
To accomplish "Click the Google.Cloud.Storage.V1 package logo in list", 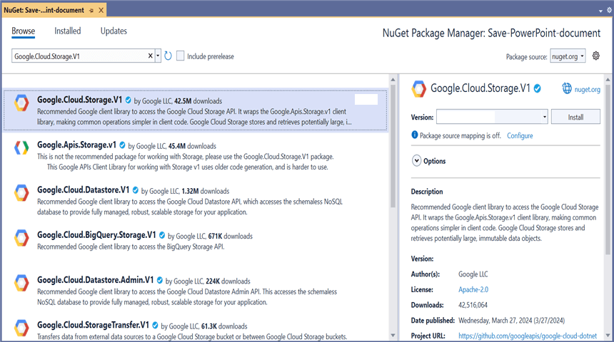I will 21,103.
